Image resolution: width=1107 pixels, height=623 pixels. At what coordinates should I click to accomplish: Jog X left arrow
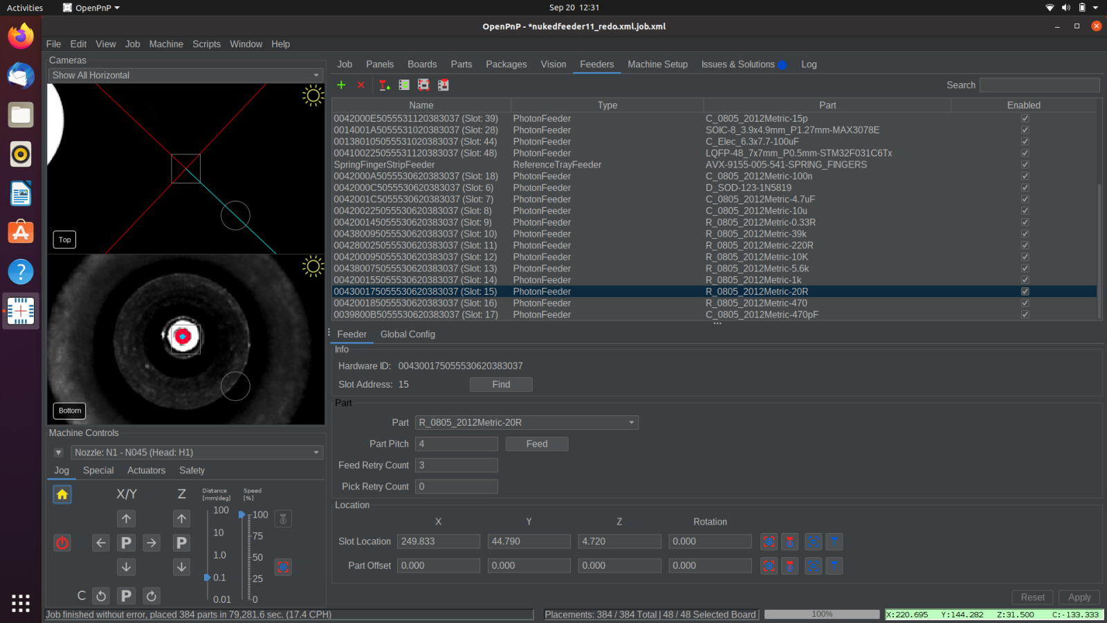[x=101, y=543]
